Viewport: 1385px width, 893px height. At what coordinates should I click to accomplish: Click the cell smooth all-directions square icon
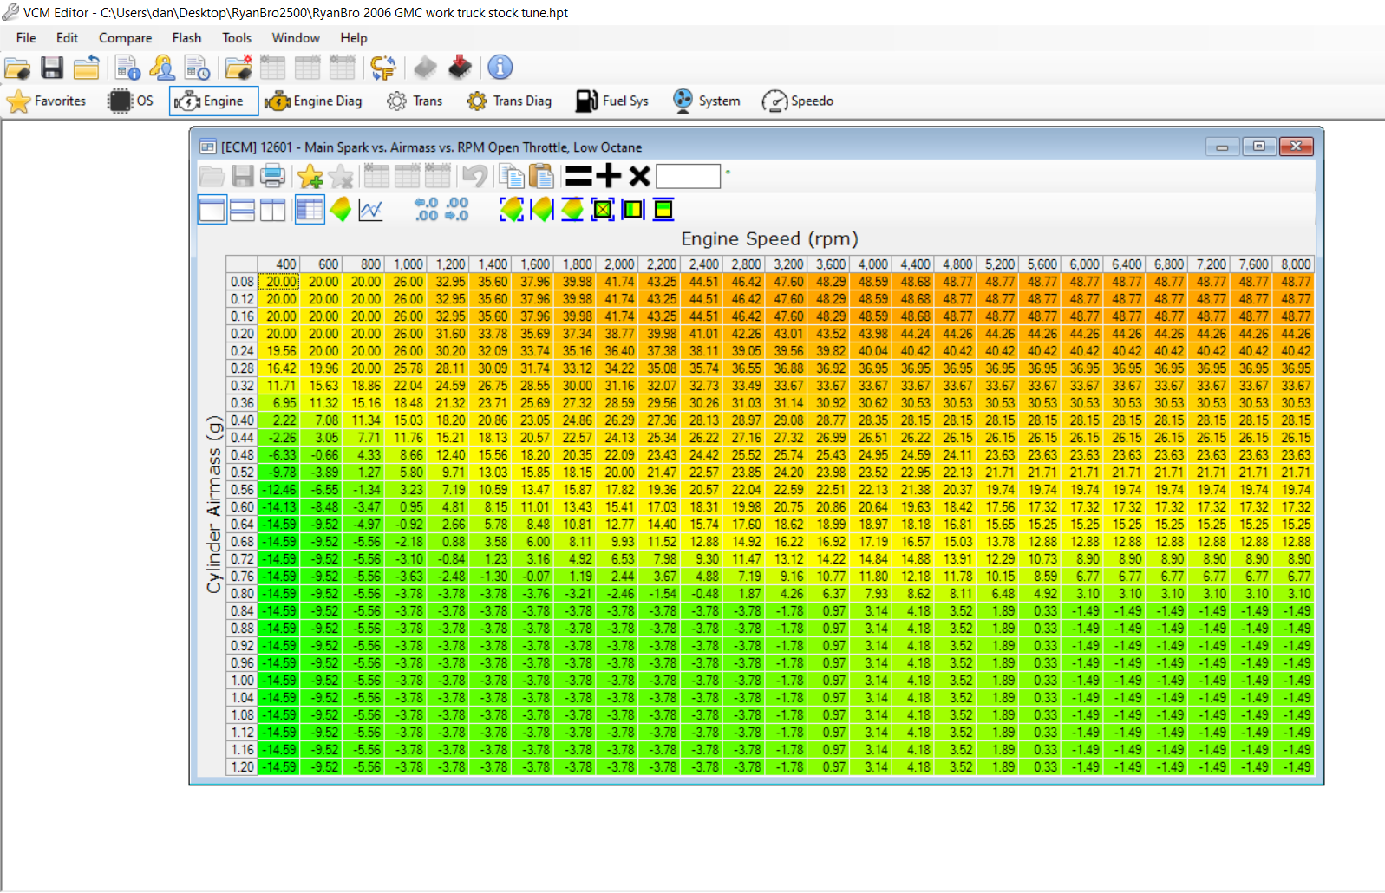(603, 209)
